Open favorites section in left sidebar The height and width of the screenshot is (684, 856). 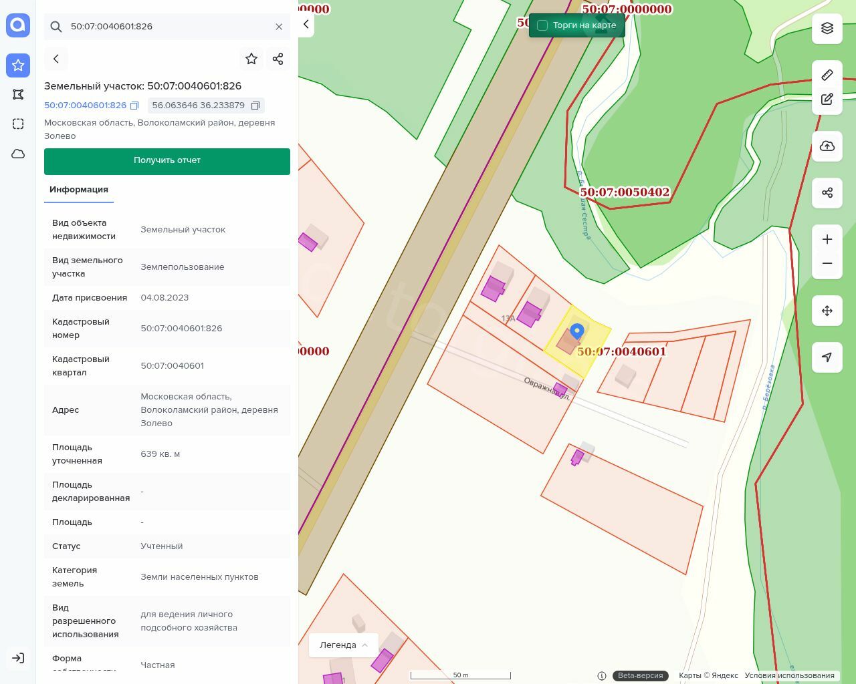[x=18, y=65]
